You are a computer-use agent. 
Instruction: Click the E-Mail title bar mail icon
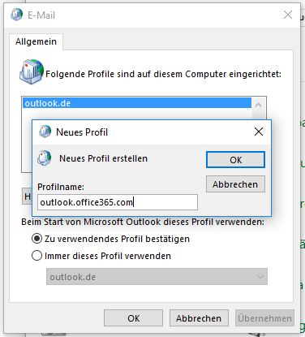coord(16,15)
